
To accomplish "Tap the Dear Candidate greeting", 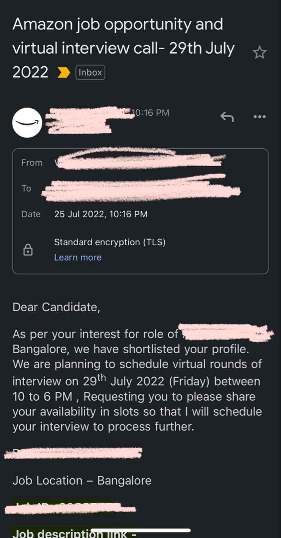I will (x=56, y=307).
